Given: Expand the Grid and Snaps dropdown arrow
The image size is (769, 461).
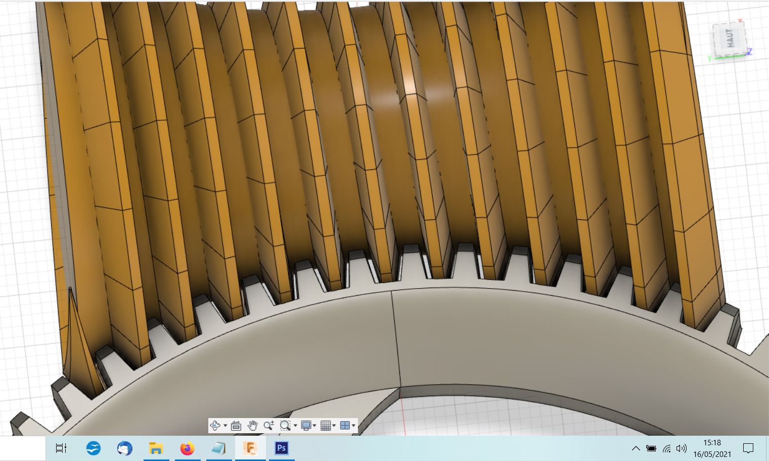Looking at the screenshot, I should pyautogui.click(x=334, y=426).
